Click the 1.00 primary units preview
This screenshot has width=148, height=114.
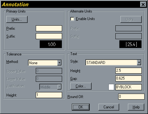tap(51, 44)
